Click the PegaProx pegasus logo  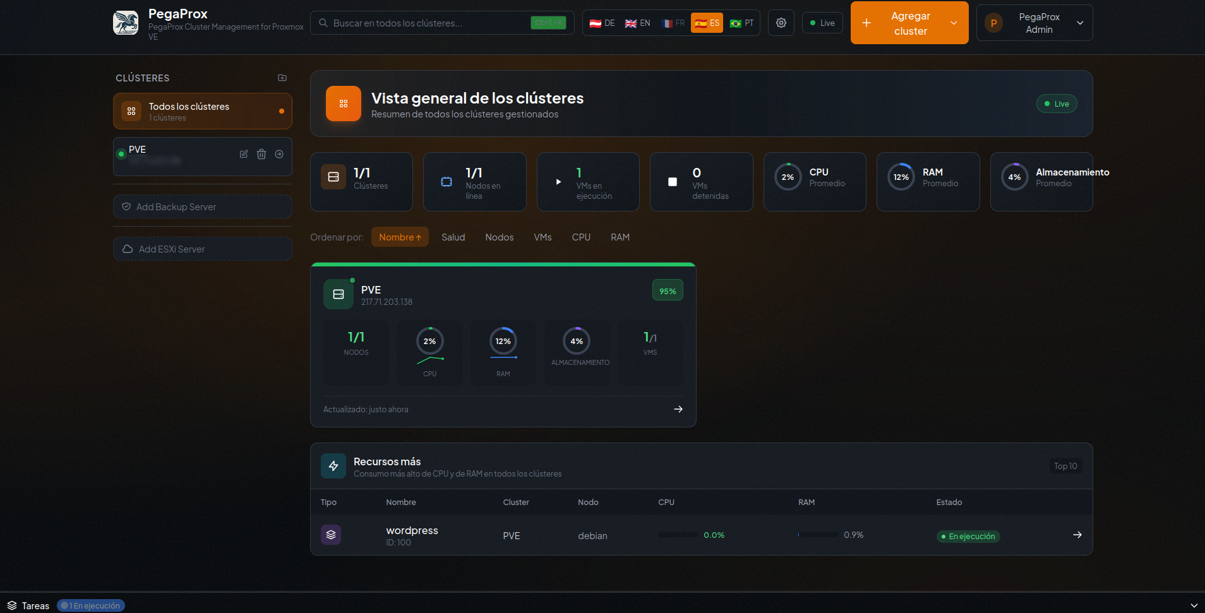tap(126, 23)
